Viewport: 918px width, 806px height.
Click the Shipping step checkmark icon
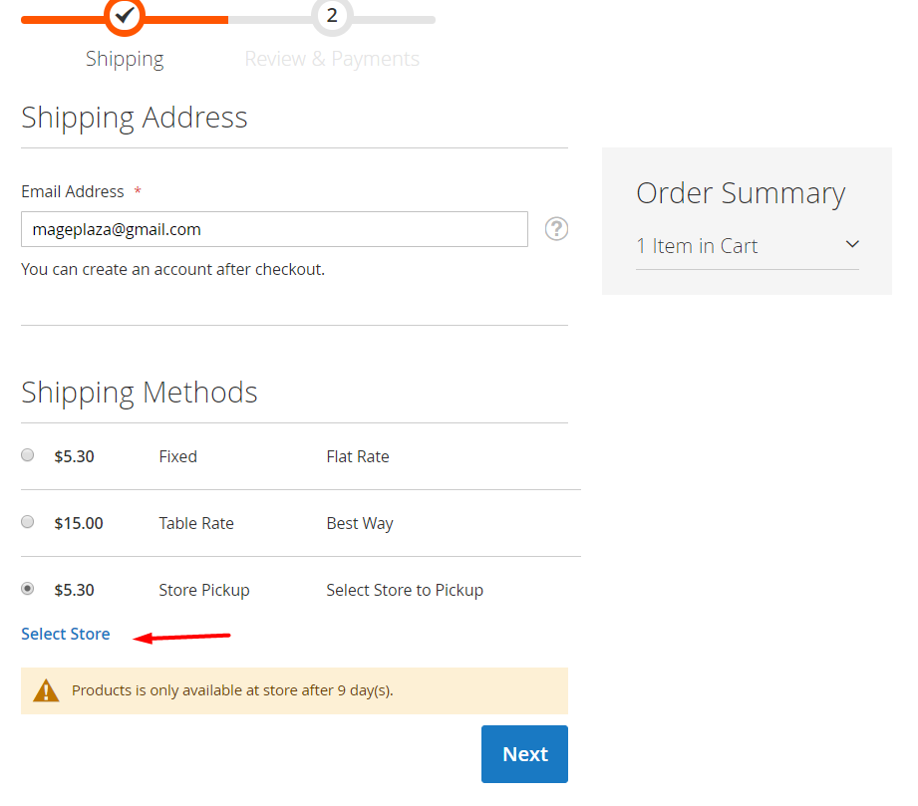click(125, 16)
